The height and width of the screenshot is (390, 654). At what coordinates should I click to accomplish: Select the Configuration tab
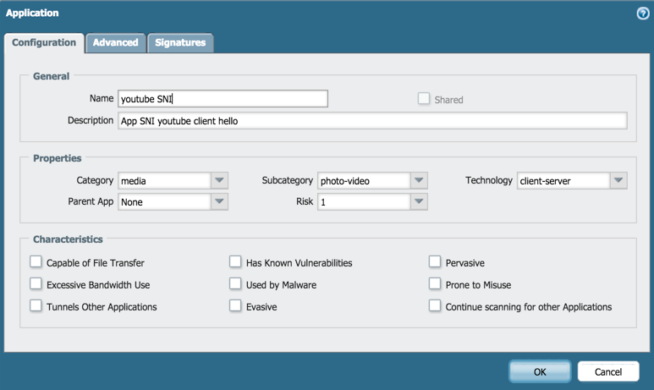(x=44, y=42)
